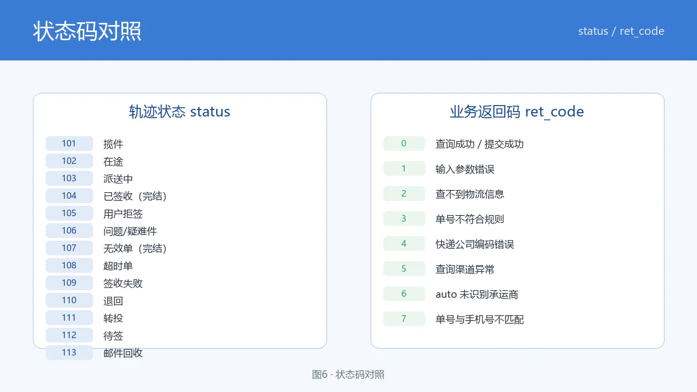Click the 转投 status label
This screenshot has width=697, height=392.
point(113,318)
